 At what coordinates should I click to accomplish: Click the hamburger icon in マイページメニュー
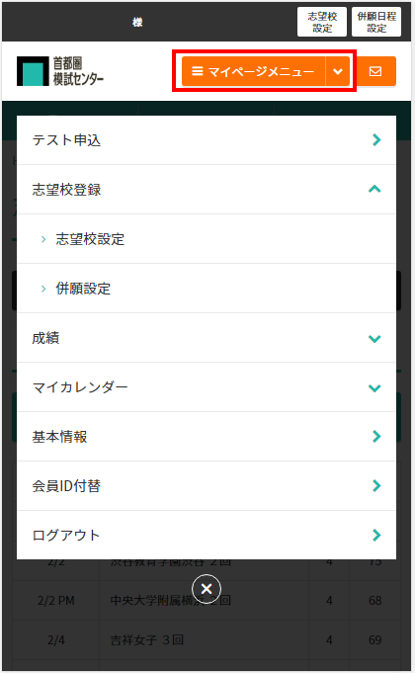[197, 71]
